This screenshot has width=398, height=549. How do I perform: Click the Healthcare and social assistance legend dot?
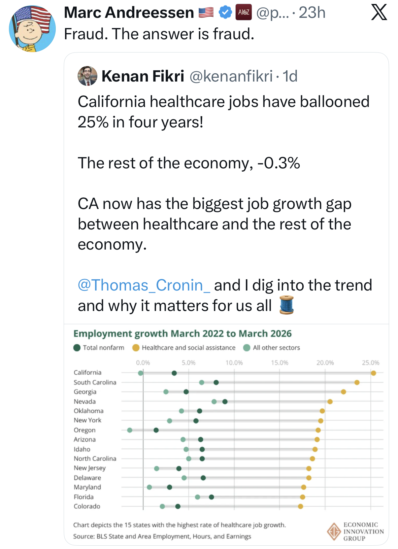pyautogui.click(x=136, y=348)
